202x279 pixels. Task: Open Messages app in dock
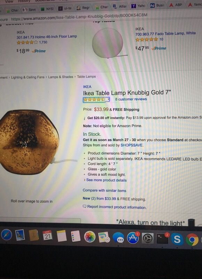(118, 237)
